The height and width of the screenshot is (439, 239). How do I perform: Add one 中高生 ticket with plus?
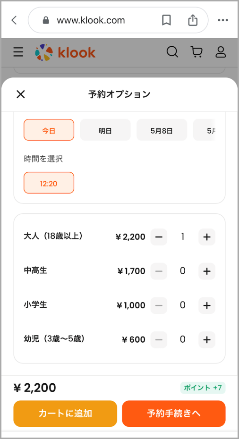tap(207, 271)
